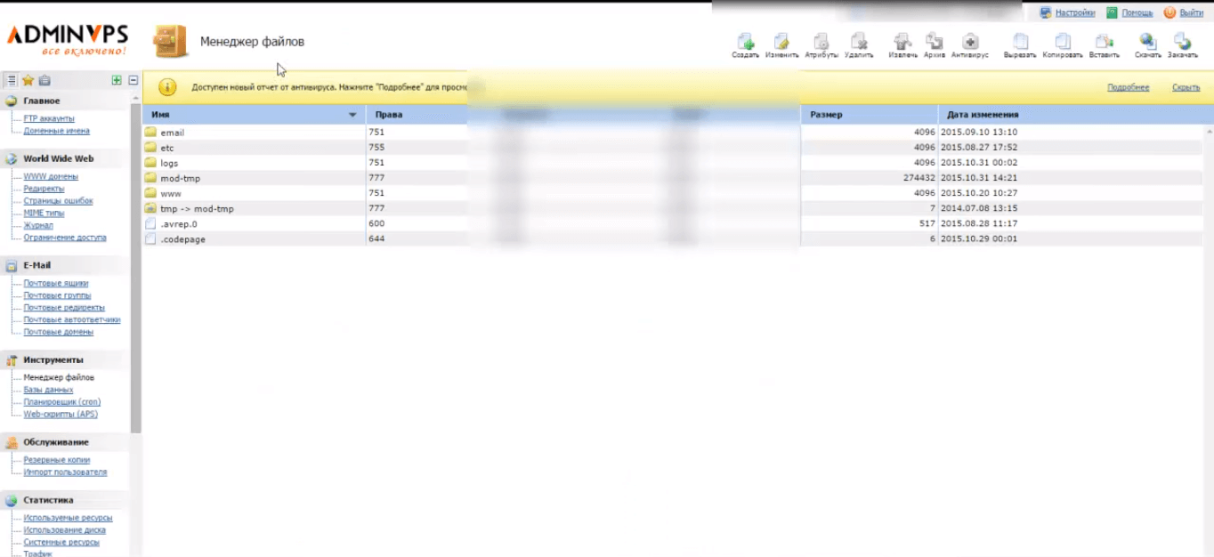This screenshot has height=557, width=1214.
Task: Click the Закачать (Upload) toolbar icon
Action: click(1182, 42)
